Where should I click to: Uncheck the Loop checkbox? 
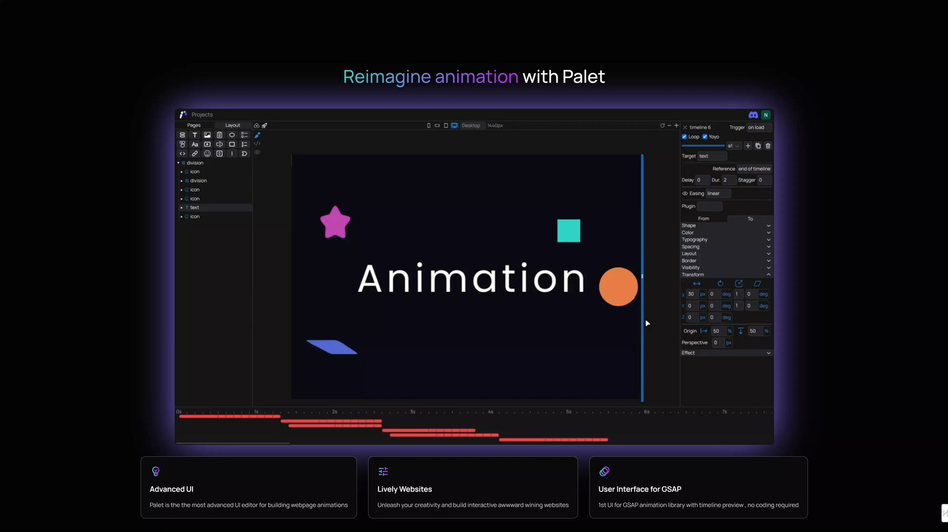point(684,137)
